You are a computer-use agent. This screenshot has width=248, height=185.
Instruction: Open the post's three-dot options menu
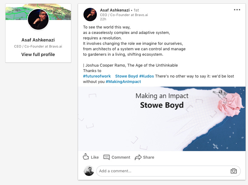[x=237, y=10]
